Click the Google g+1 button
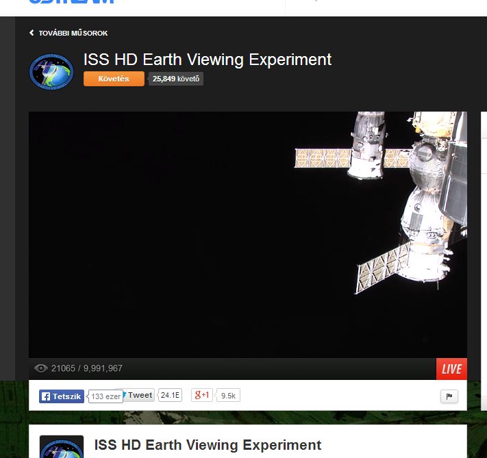This screenshot has height=458, width=487. (x=202, y=395)
